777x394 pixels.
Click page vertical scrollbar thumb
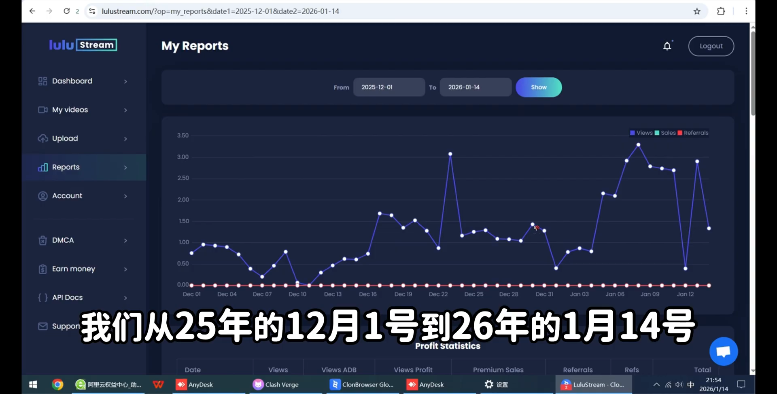[x=753, y=73]
